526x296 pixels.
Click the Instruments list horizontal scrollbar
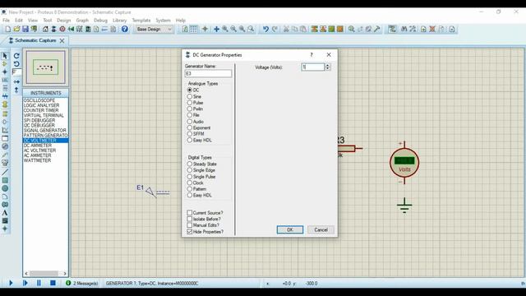pos(46,274)
